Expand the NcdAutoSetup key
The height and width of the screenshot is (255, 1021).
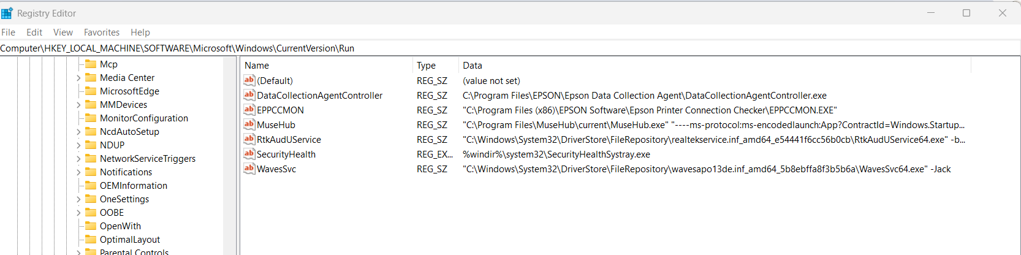78,132
